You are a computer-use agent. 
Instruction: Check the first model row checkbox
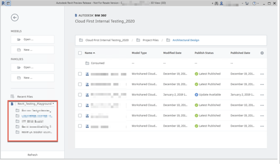coord(80,74)
